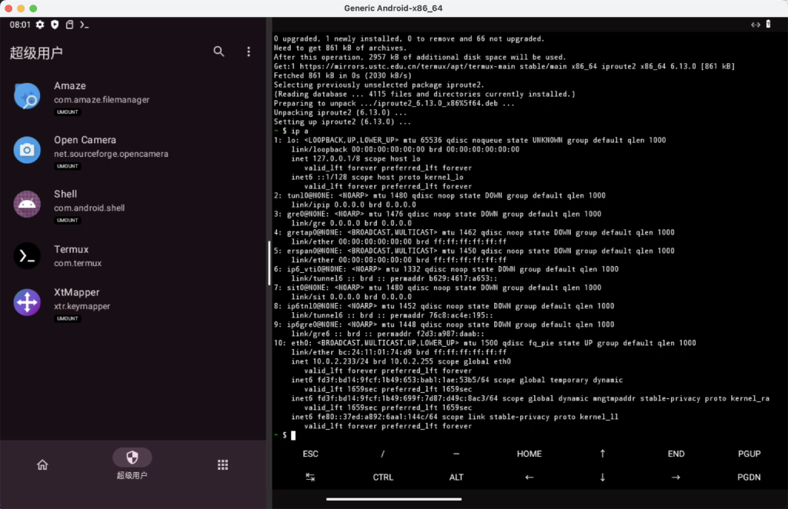The height and width of the screenshot is (509, 788).
Task: Open the modules grid tab
Action: click(x=222, y=464)
